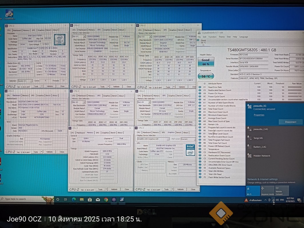Viewport: 304px width, 228px height.
Task: Open the Language menu in CrystalDiskInfo
Action: [243, 37]
